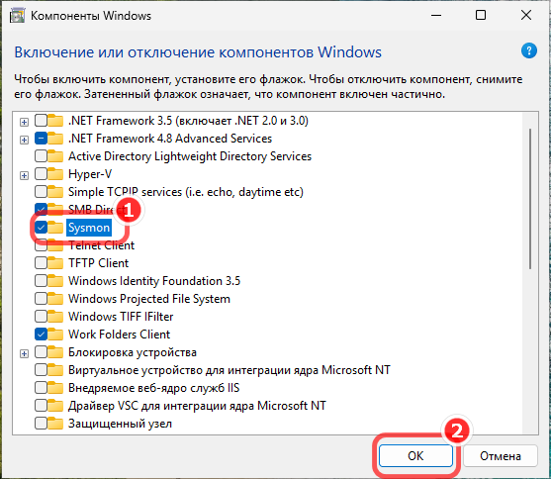This screenshot has width=551, height=479.
Task: Select Simple TCPIP services label
Action: (x=186, y=192)
